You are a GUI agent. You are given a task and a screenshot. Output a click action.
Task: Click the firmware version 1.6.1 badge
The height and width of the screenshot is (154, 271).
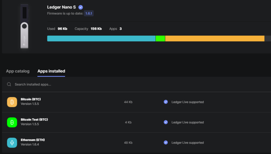pyautogui.click(x=89, y=13)
